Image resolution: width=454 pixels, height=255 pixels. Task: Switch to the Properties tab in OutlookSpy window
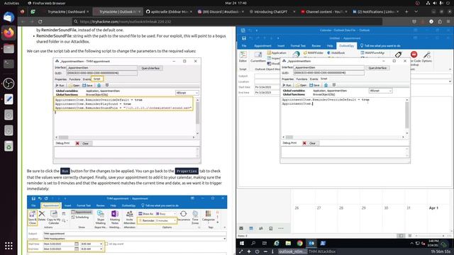(287, 79)
